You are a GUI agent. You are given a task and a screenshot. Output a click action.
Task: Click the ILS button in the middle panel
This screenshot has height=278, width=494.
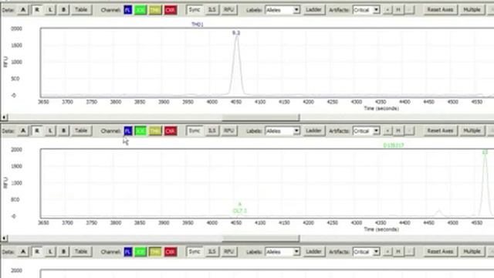[212, 131]
